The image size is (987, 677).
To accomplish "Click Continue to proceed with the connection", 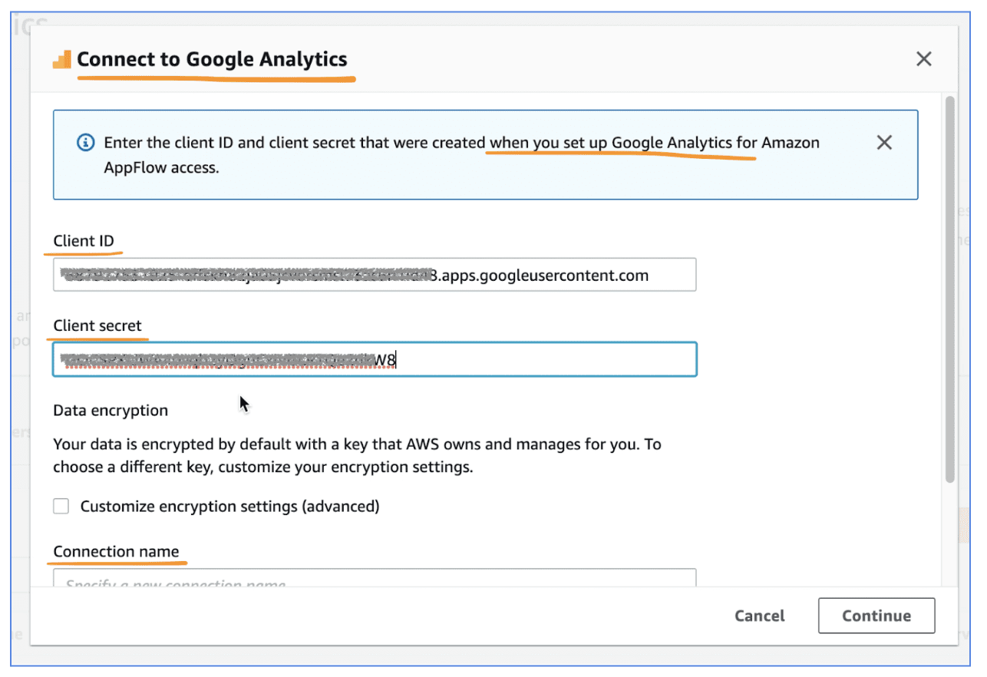I will [876, 616].
